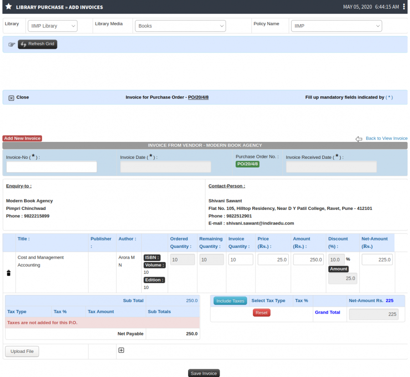
Task: Open the Library Media dropdown showing Books
Action: [x=180, y=26]
